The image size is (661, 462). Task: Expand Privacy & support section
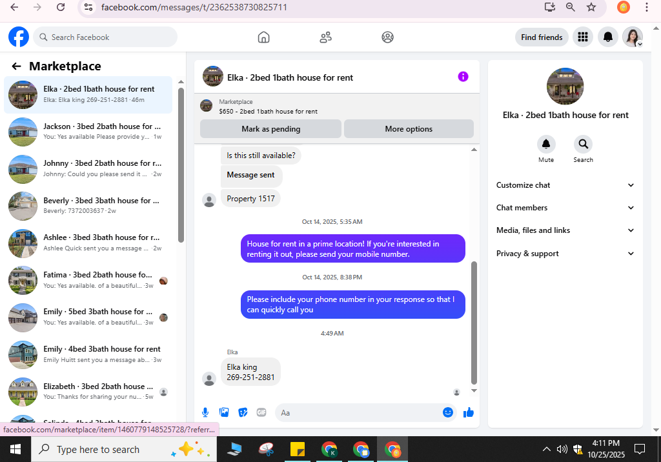click(x=565, y=254)
